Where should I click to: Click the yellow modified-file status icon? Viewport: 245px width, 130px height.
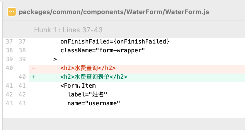pos(11,12)
